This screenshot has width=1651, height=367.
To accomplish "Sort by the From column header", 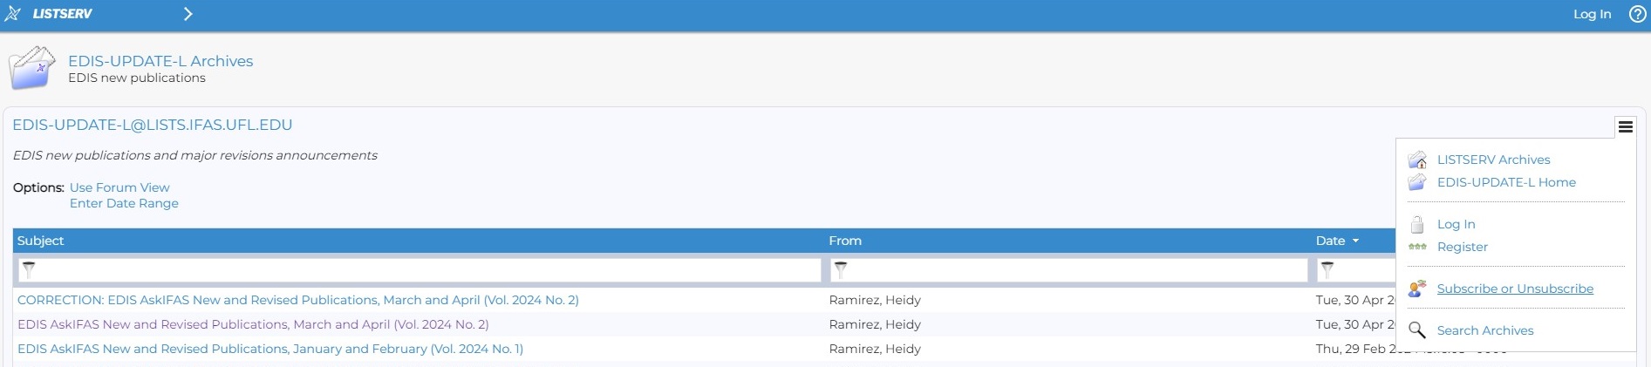I will click(845, 241).
